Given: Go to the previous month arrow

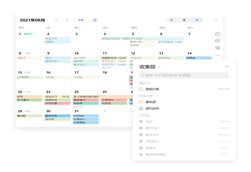Looking at the screenshot, I should pos(56,20).
